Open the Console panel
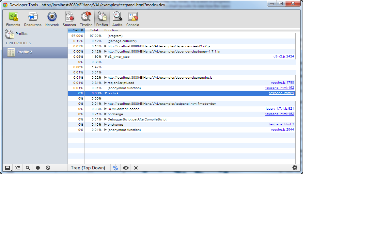Screen dimensions: 376x235 pyautogui.click(x=133, y=19)
